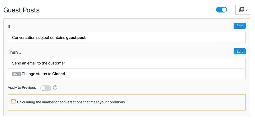Click the Guest Posts workflow title

point(21,10)
